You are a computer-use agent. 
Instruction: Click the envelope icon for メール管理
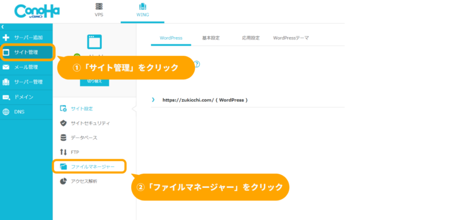click(6, 67)
